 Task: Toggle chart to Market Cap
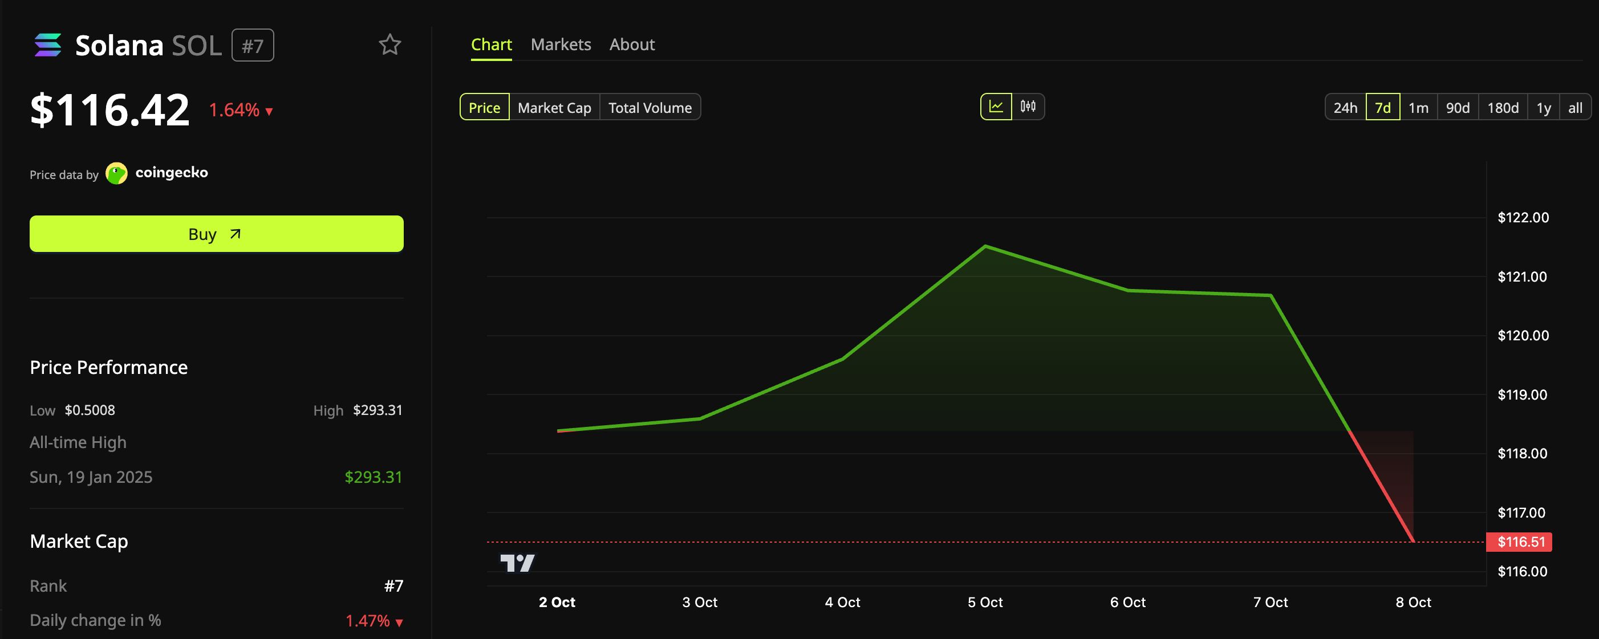pyautogui.click(x=554, y=107)
